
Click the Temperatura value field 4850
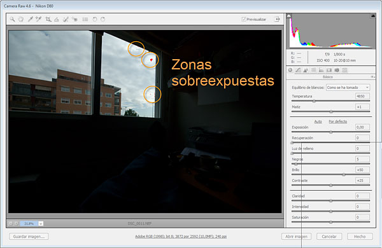click(362, 96)
